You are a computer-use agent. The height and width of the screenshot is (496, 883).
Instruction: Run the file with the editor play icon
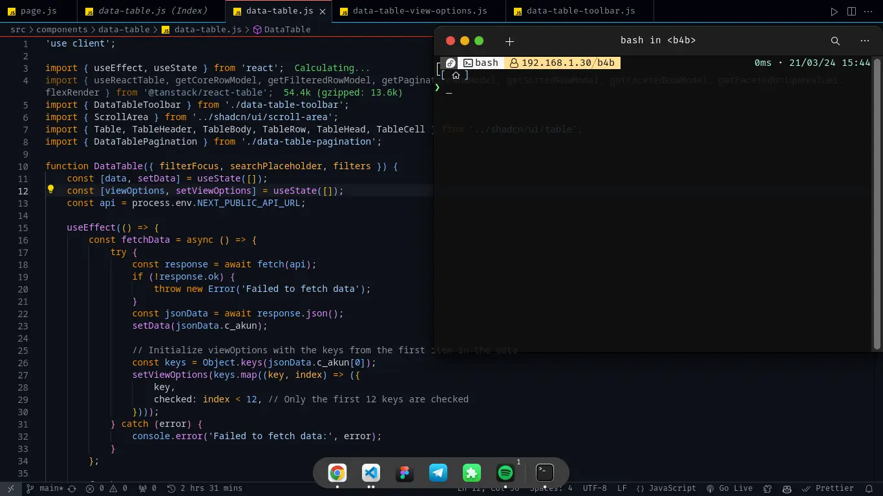835,12
